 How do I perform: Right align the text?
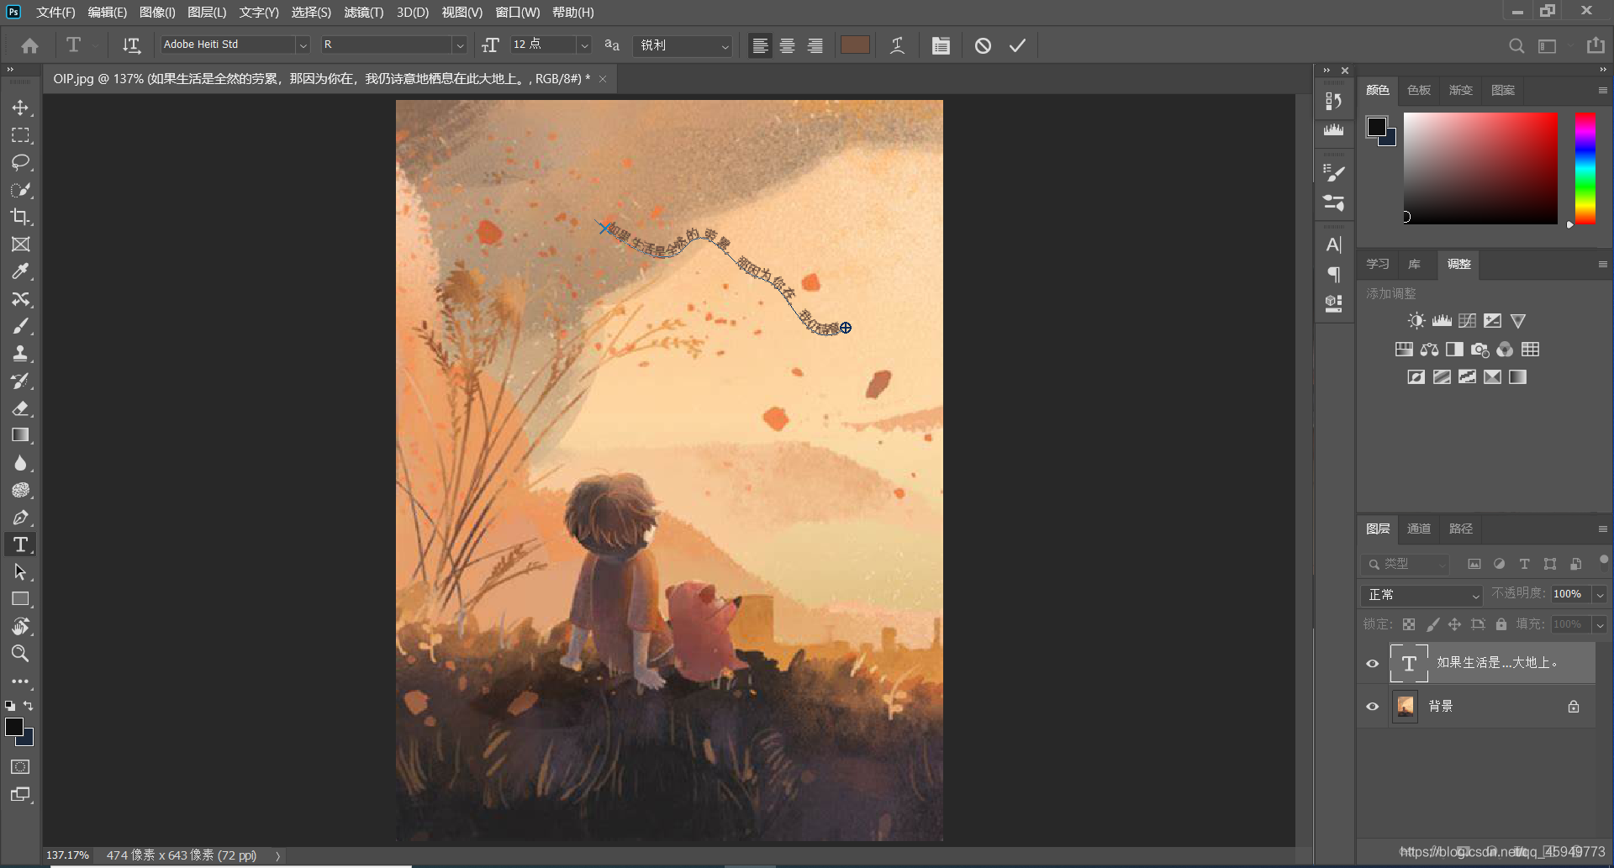point(815,45)
